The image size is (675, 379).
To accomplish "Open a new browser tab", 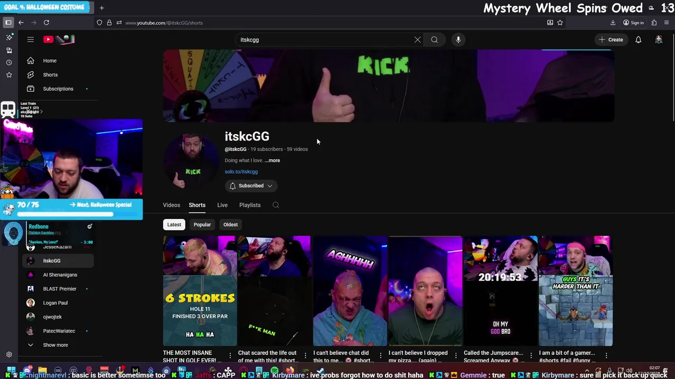I will 102,7.
